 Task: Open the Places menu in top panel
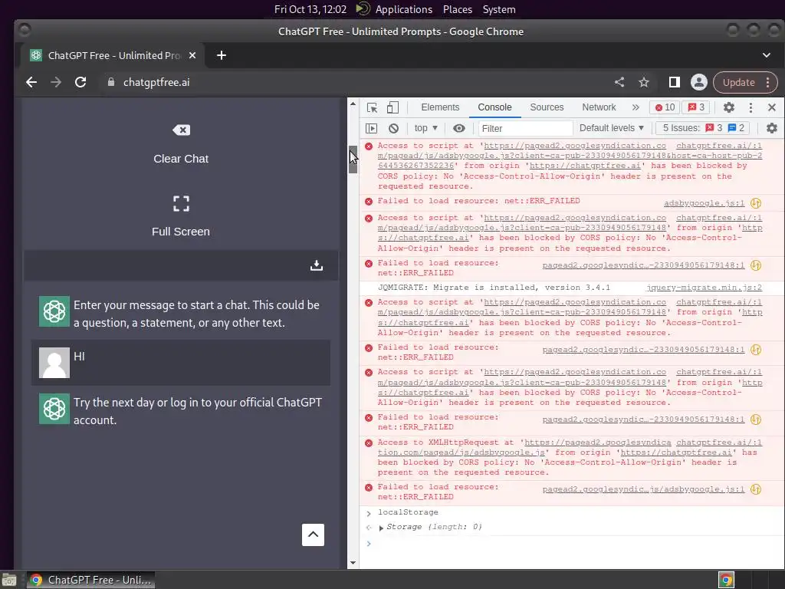pyautogui.click(x=458, y=9)
